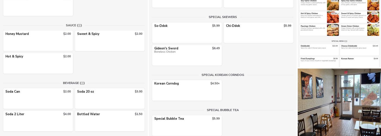Click the Hot & Spicy Chicken photo
This screenshot has width=381, height=136.
coord(333,17)
